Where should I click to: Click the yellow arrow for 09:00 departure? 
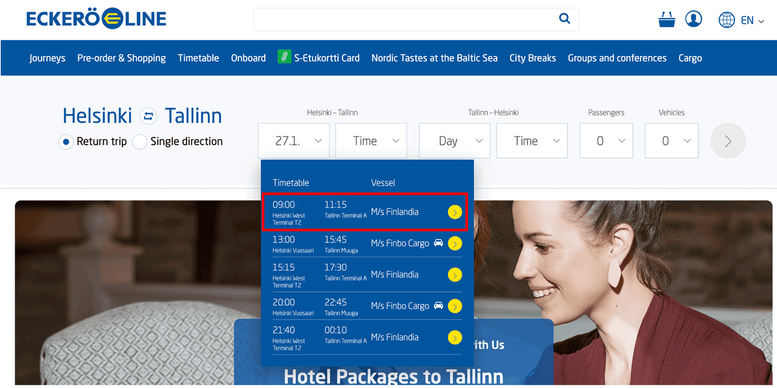click(455, 212)
